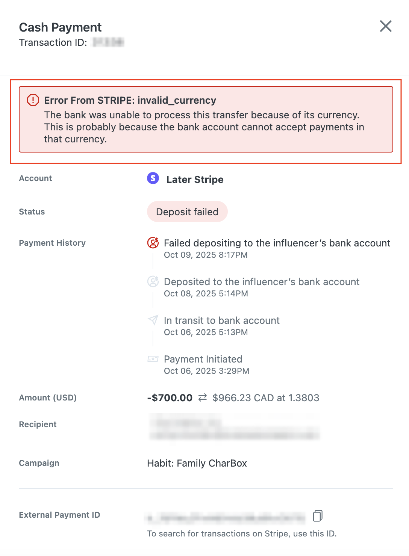Screen dimensions: 409x556
Task: Click the Payment Initiated history entry text
Action: tap(203, 359)
